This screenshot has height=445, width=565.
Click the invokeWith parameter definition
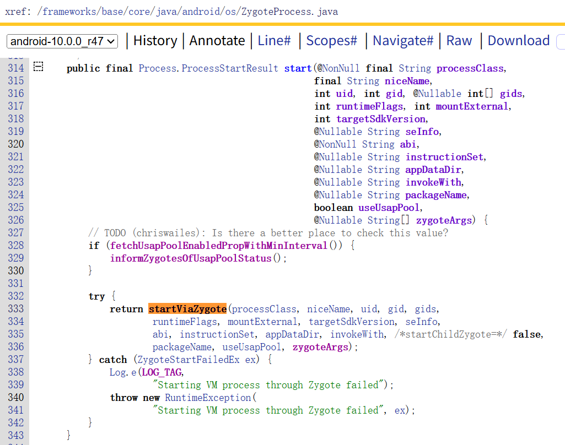point(433,182)
